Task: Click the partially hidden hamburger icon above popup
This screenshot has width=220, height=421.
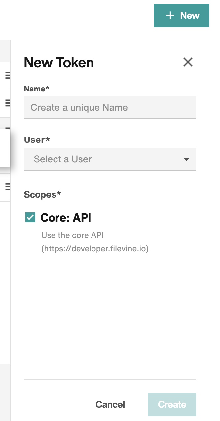Action: [x=8, y=128]
